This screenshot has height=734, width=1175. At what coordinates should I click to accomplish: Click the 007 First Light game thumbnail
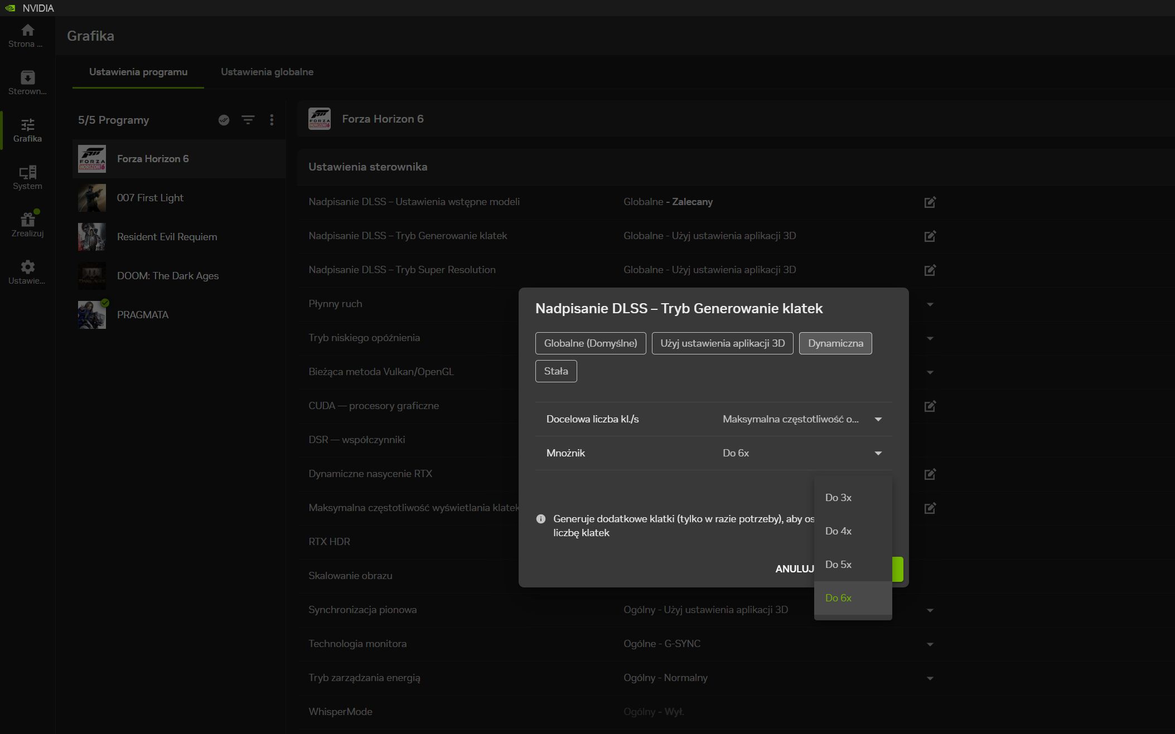click(92, 198)
